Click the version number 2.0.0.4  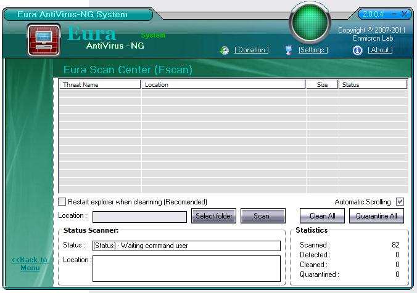373,14
